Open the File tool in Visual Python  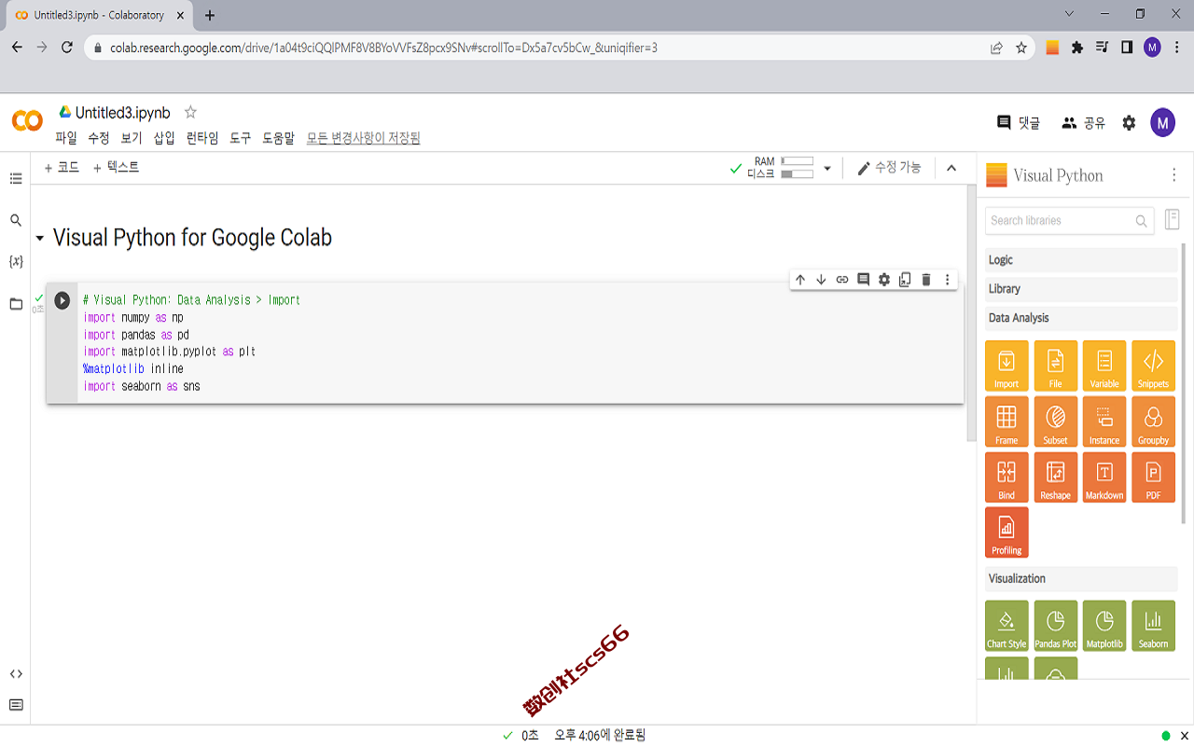tap(1055, 366)
